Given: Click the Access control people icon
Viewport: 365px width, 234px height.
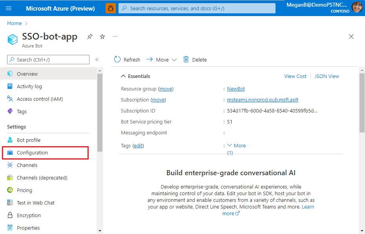Looking at the screenshot, I should click(10, 99).
